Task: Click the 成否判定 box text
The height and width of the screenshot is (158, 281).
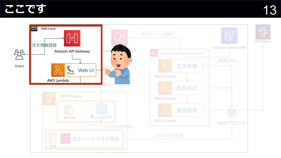Action: (x=187, y=88)
